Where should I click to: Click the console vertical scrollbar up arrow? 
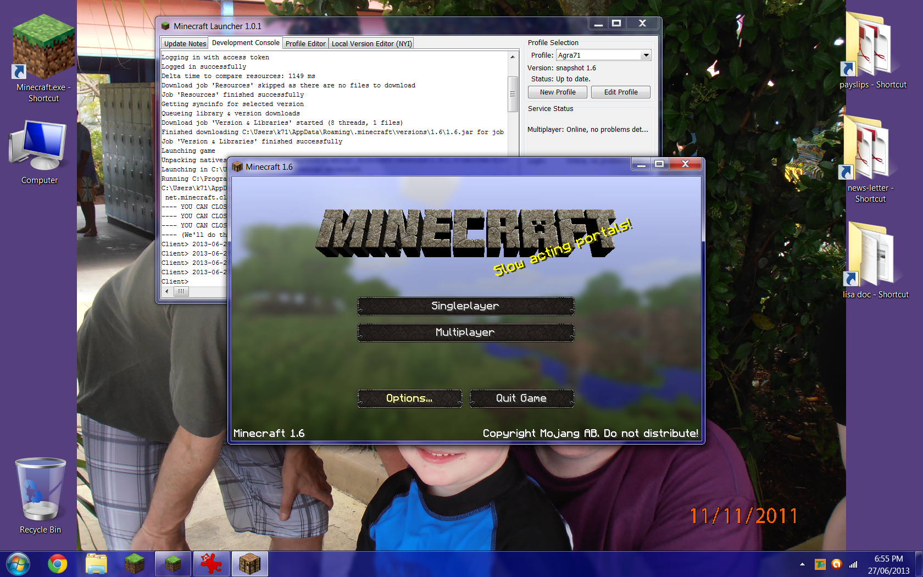(513, 57)
